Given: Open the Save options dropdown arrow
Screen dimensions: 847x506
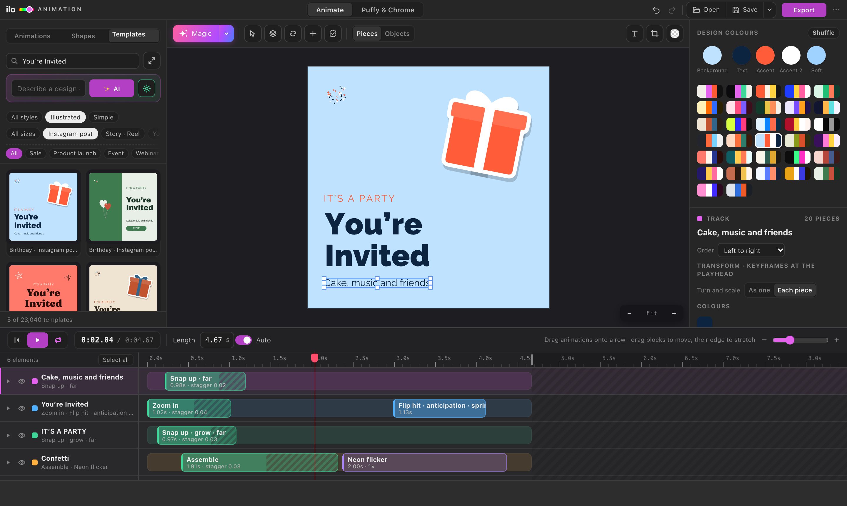Looking at the screenshot, I should coord(770,10).
